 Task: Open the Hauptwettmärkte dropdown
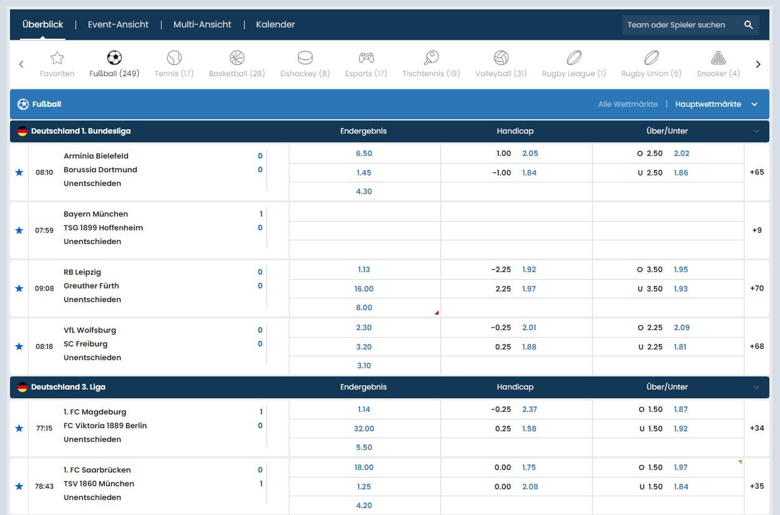716,104
